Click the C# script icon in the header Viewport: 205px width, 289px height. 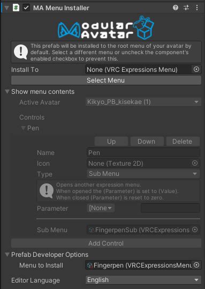[x=16, y=8]
